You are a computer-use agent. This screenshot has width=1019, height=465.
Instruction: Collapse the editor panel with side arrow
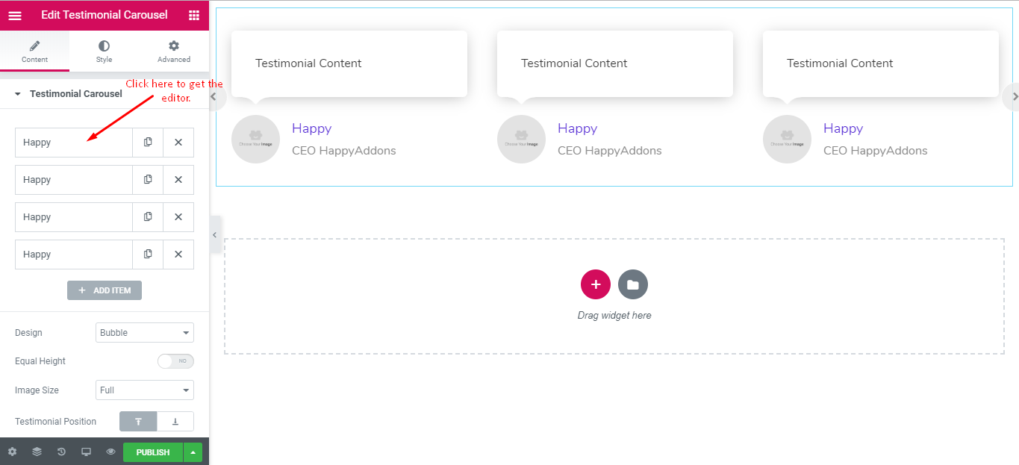pos(215,235)
